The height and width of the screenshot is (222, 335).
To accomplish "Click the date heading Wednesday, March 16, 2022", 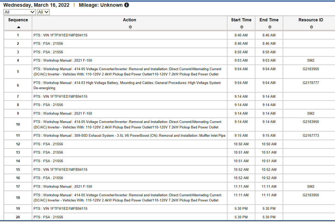I will pyautogui.click(x=36, y=5).
